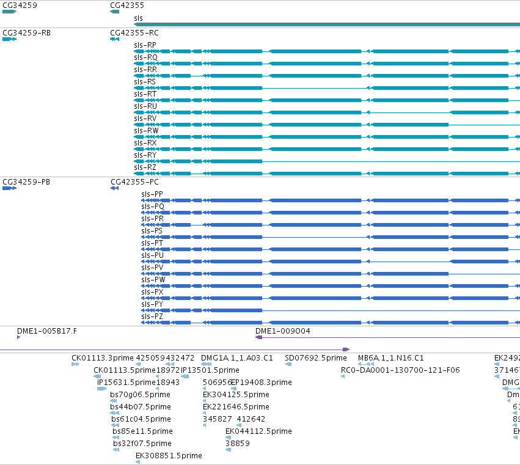
Task: Choose the sls-PS protein label
Action: [x=152, y=231]
